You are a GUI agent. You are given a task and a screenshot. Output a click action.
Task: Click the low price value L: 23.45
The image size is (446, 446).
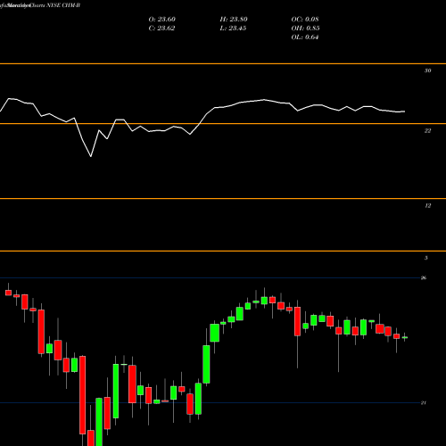233,29
